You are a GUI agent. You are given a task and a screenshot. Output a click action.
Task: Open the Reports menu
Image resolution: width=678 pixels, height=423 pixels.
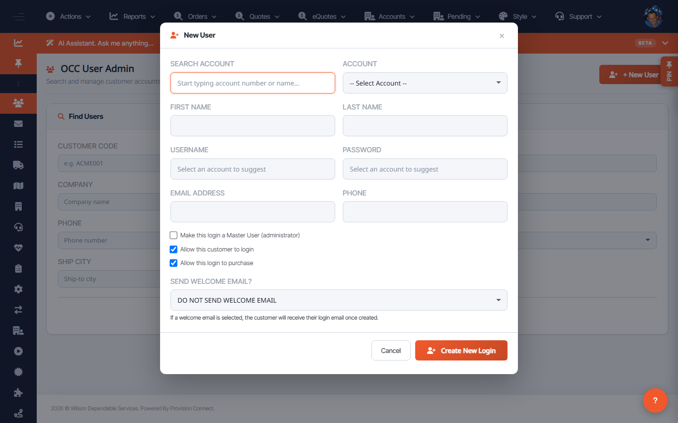click(132, 16)
